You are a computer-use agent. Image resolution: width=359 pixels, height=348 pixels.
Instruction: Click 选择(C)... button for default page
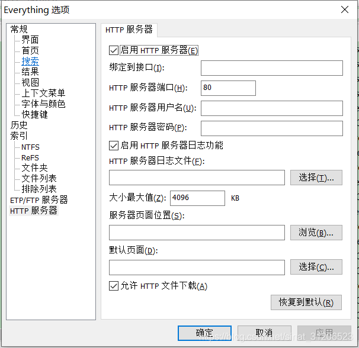316,267
